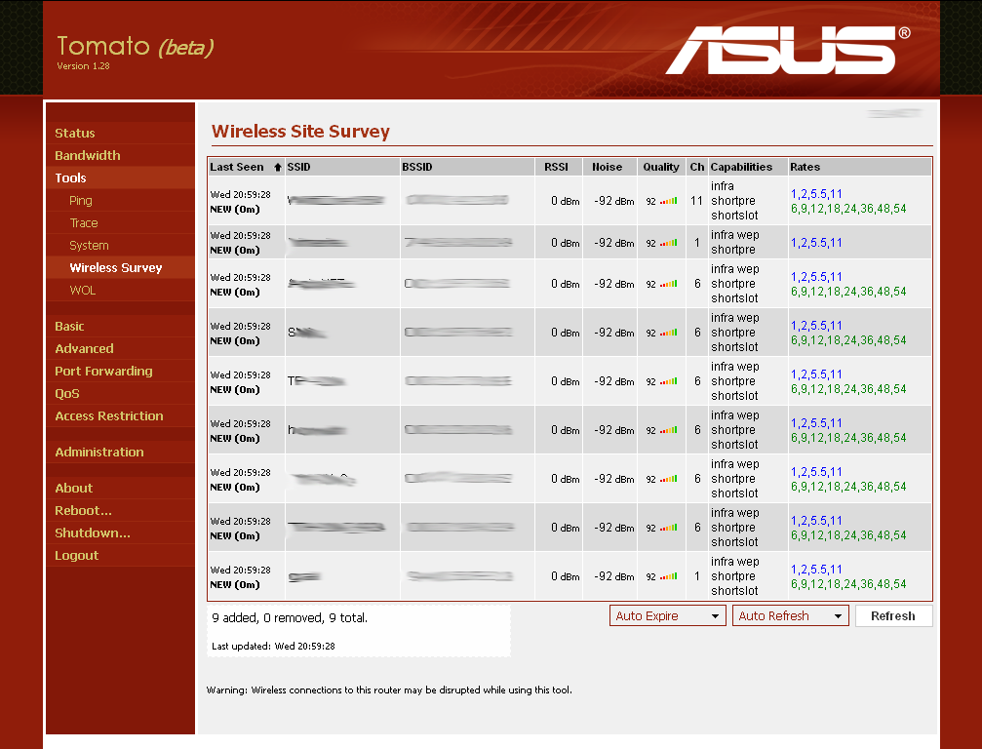Click the wireless disruption warning text
Image resolution: width=982 pixels, height=749 pixels.
(x=389, y=690)
